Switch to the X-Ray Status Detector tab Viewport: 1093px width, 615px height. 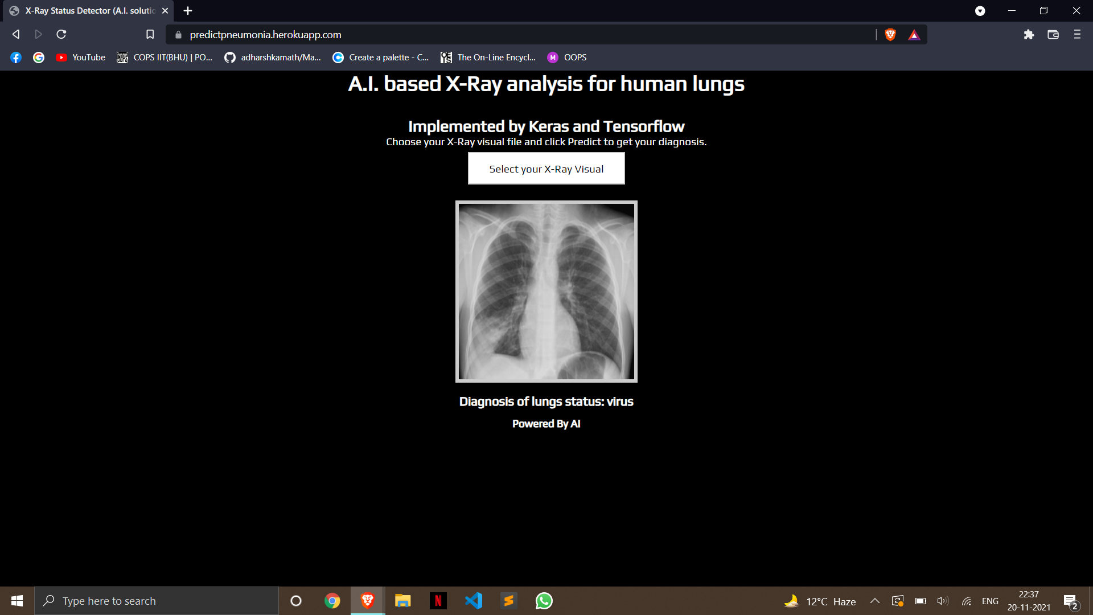pyautogui.click(x=85, y=10)
